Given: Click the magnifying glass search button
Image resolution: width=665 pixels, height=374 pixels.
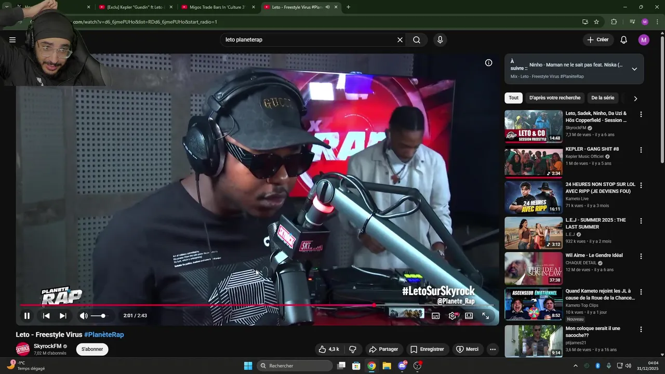Looking at the screenshot, I should tap(417, 40).
